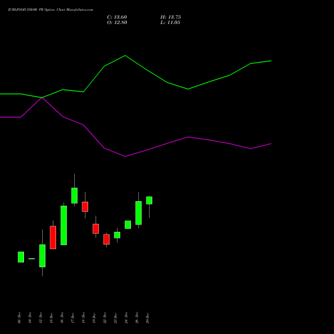Select the low value L: 11.05
This screenshot has width=334, height=334.
click(170, 23)
